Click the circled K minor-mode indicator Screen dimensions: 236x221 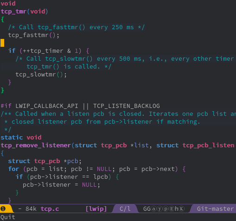tap(182, 209)
